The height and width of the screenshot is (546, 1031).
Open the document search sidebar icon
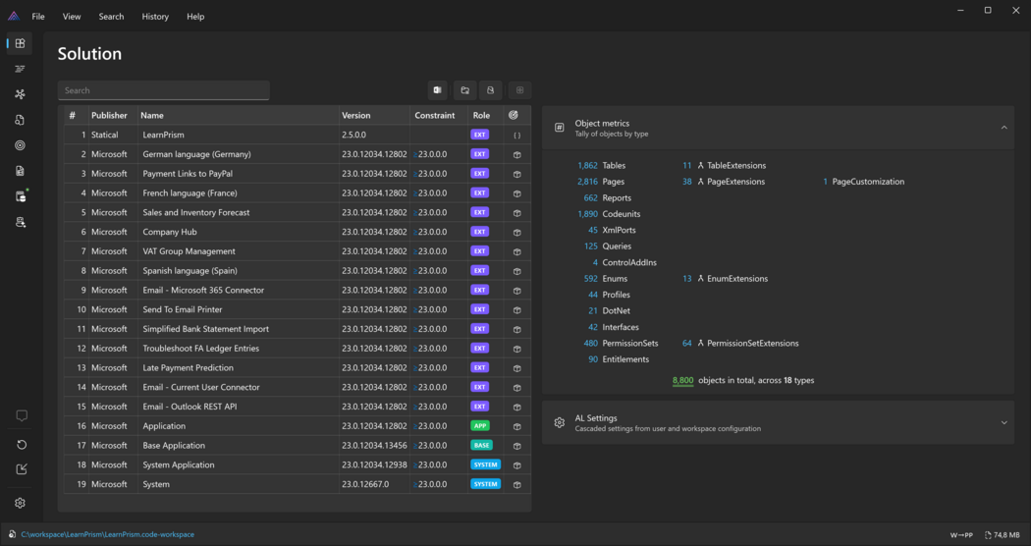(x=20, y=120)
